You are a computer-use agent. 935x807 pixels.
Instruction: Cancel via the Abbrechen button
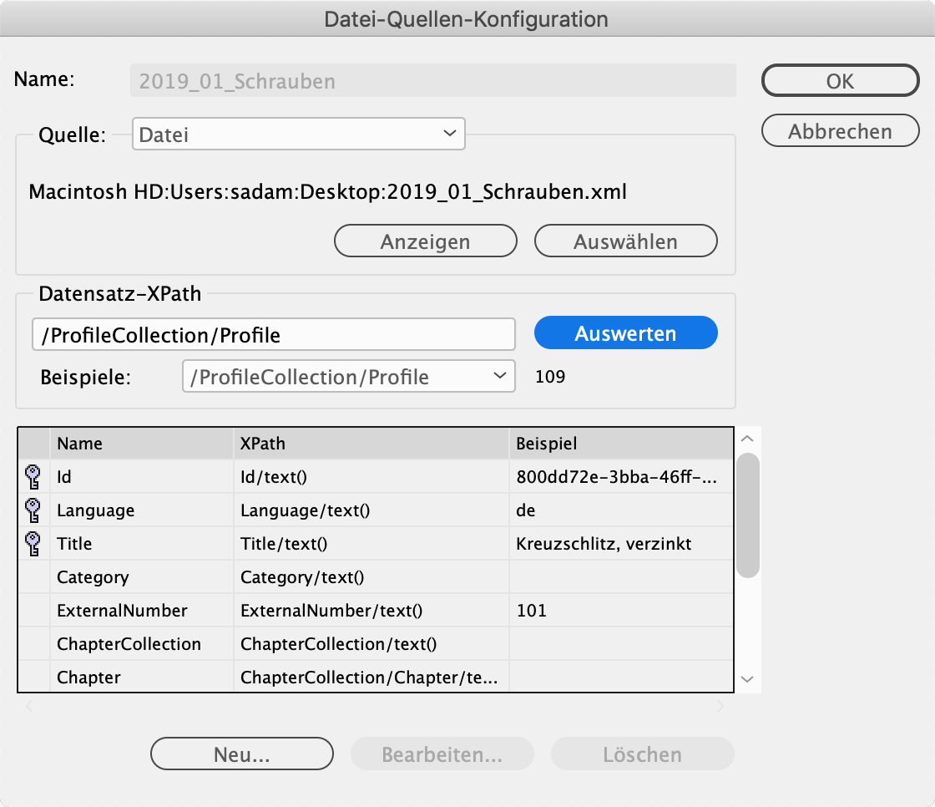[840, 130]
